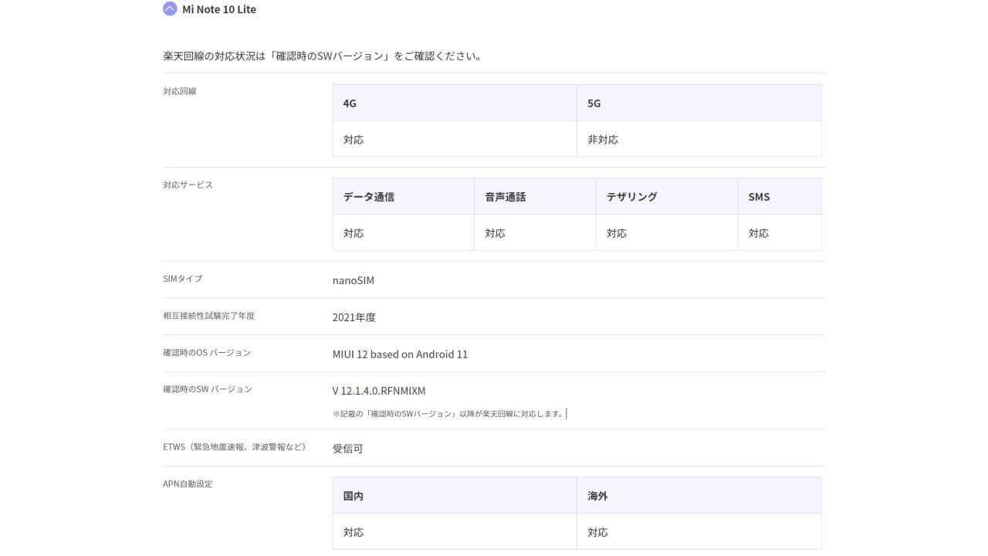This screenshot has width=988, height=556.
Task: Click 受信可 in the ETWS row
Action: pyautogui.click(x=349, y=448)
